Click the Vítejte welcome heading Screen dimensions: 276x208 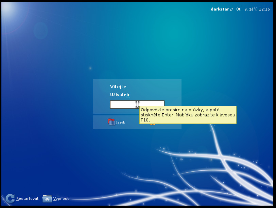pyautogui.click(x=118, y=87)
